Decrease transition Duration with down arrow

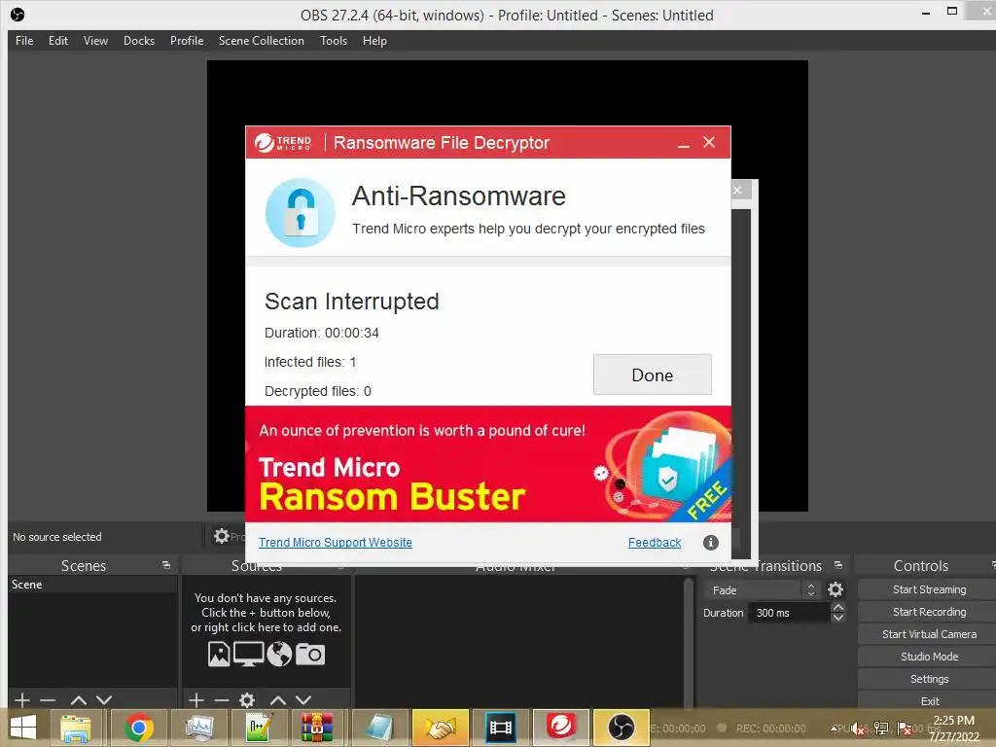(838, 618)
